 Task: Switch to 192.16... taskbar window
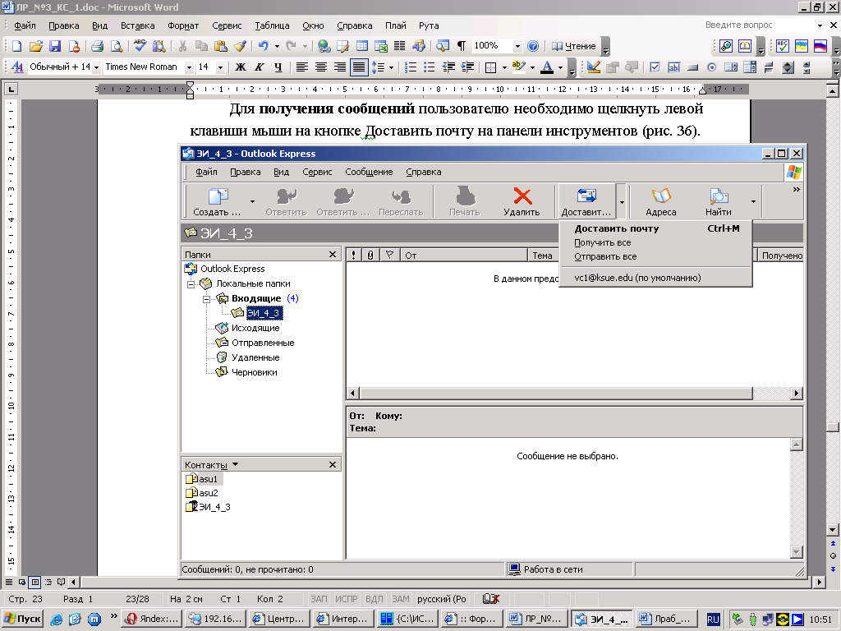click(x=216, y=619)
